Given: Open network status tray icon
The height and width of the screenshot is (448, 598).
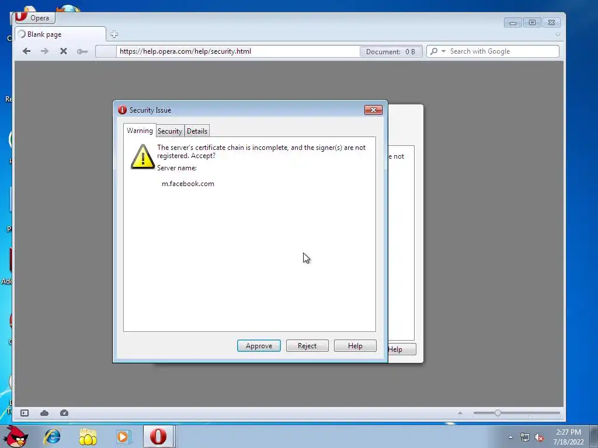Looking at the screenshot, I should click(x=525, y=437).
